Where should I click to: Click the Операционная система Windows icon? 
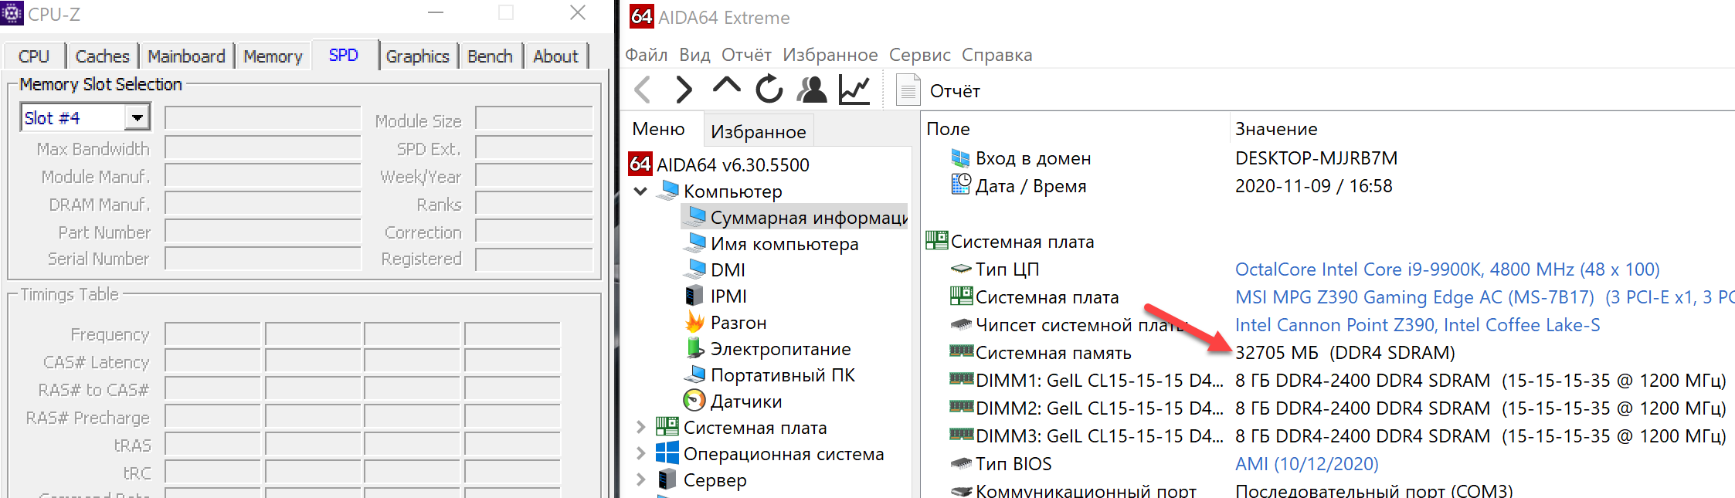[x=667, y=453]
